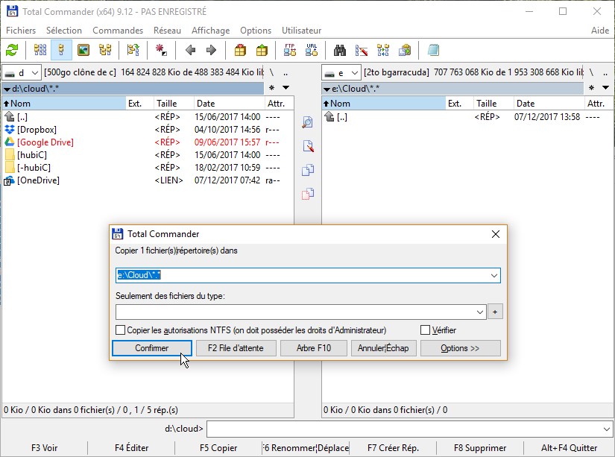The width and height of the screenshot is (615, 457).
Task: Click the URL download toolbar icon
Action: pos(311,51)
